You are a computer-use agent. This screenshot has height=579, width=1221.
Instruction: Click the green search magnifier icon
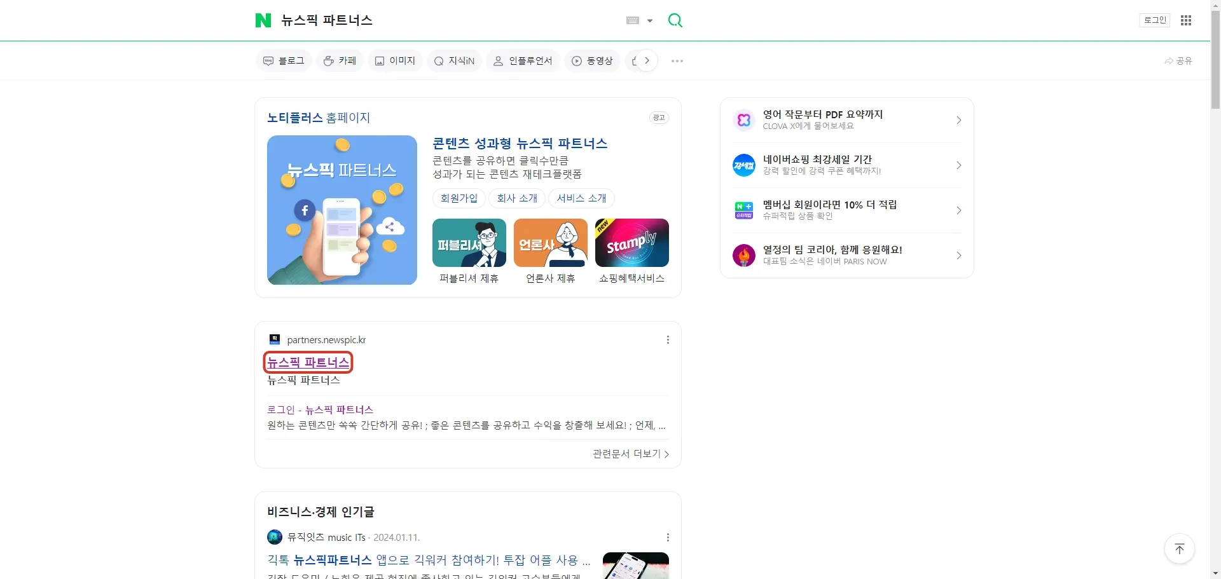coord(675,20)
